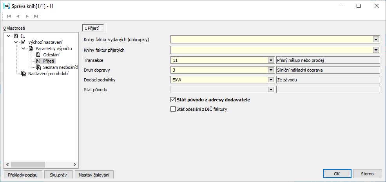
Task: Select Výchozí nastavení in the tree
Action: (x=45, y=42)
